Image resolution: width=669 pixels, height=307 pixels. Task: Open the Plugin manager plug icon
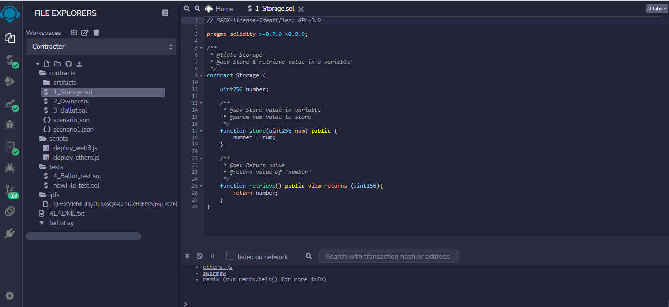pos(9,233)
